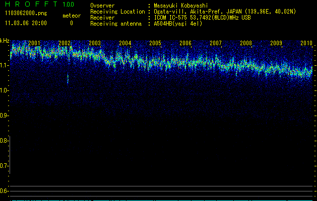Click the meteor count value 0

(x=71, y=23)
